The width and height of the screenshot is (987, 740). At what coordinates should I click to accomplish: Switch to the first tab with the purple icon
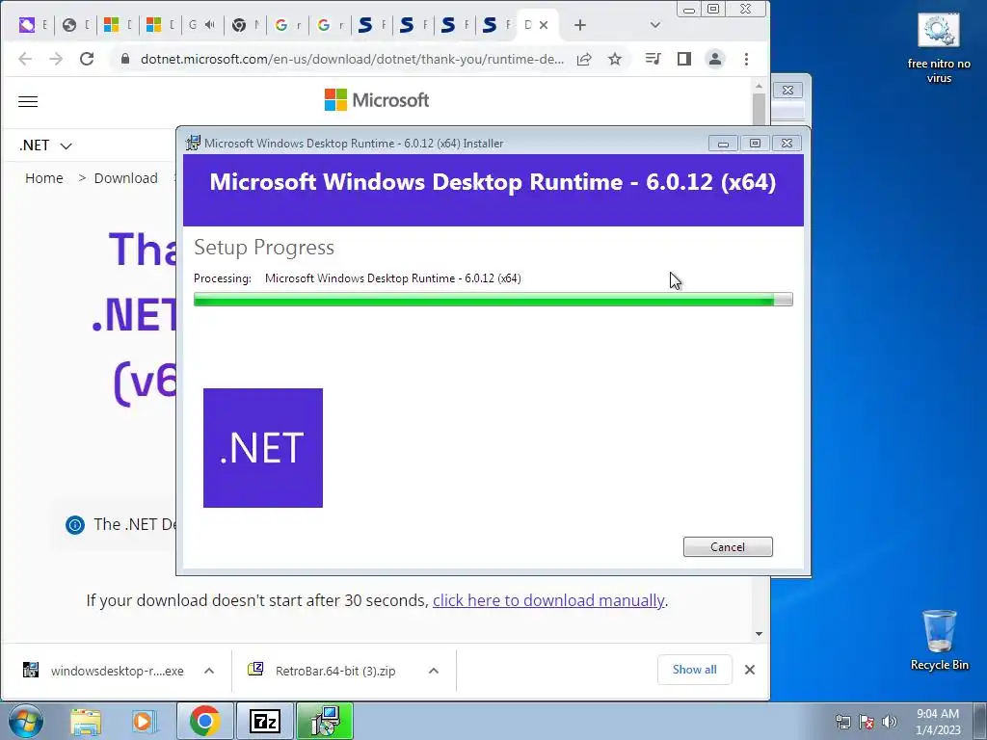[33, 25]
